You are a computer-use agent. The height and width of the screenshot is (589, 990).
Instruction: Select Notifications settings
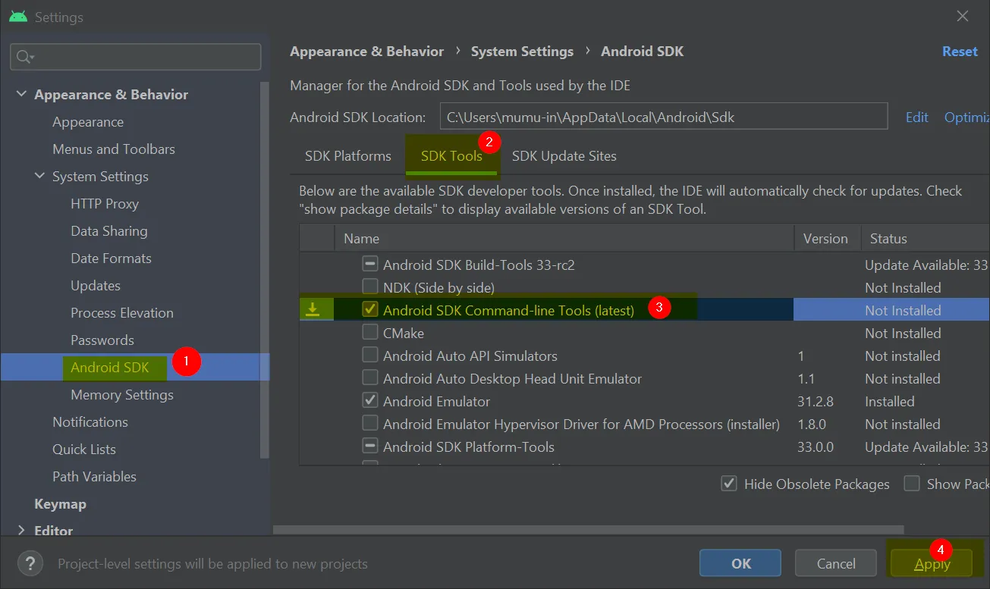click(90, 422)
